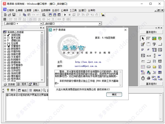
Task: Open the B.数据库 menu
Action: (x=46, y=10)
